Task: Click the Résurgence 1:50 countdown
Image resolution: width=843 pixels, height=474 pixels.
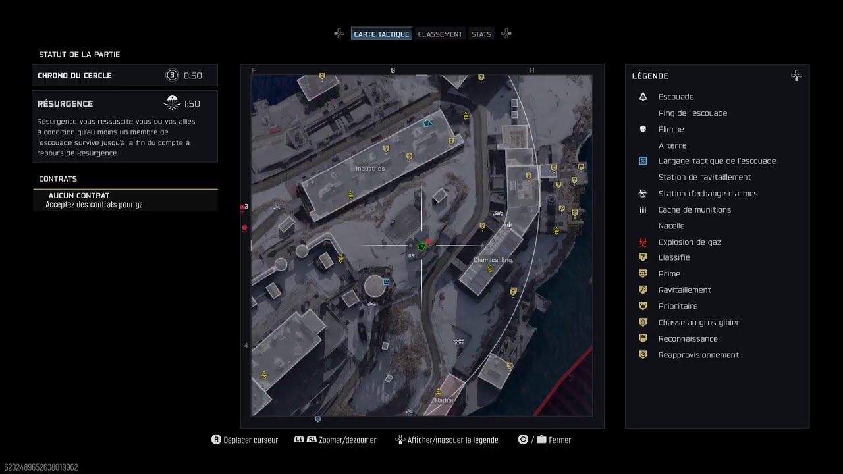Action: coord(192,104)
